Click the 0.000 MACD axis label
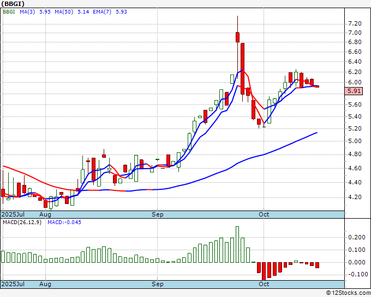 pyautogui.click(x=357, y=262)
